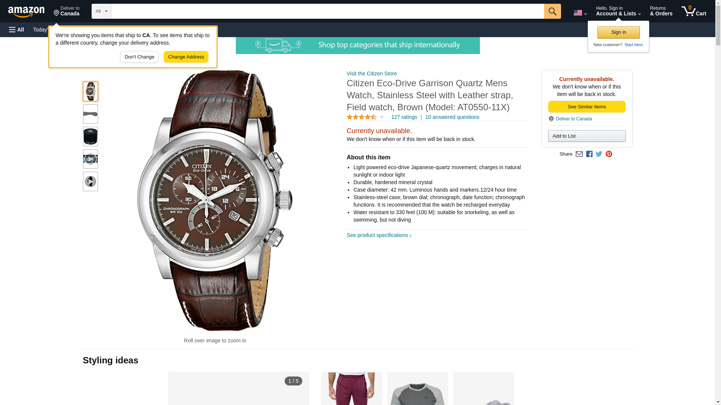Open Returns & Orders
This screenshot has width=721, height=405.
661,11
